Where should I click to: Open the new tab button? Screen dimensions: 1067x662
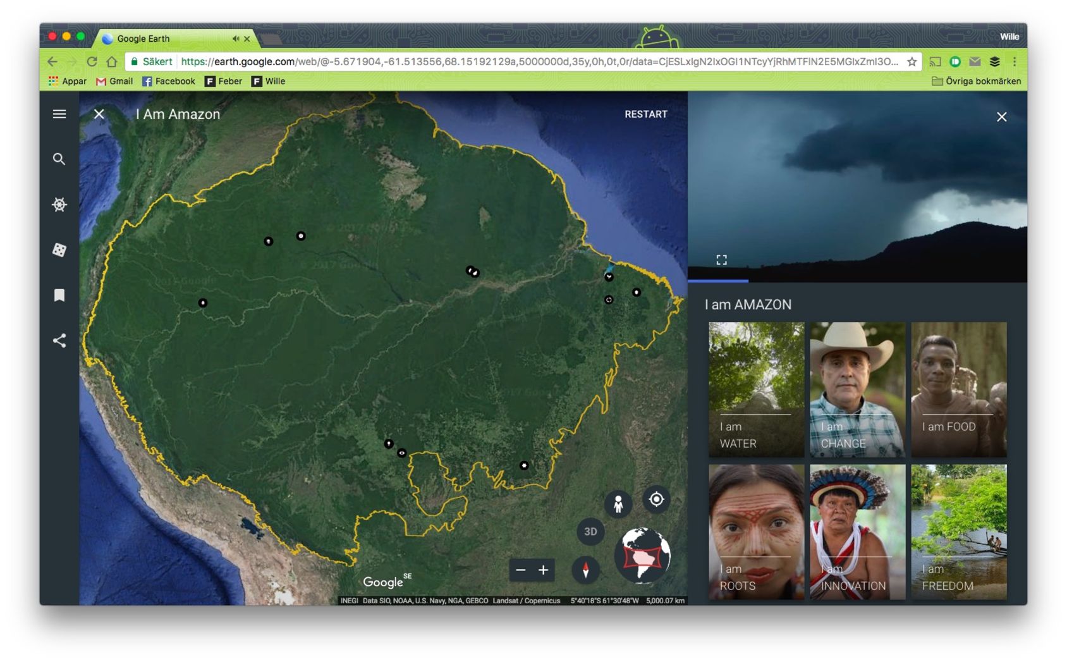[272, 40]
